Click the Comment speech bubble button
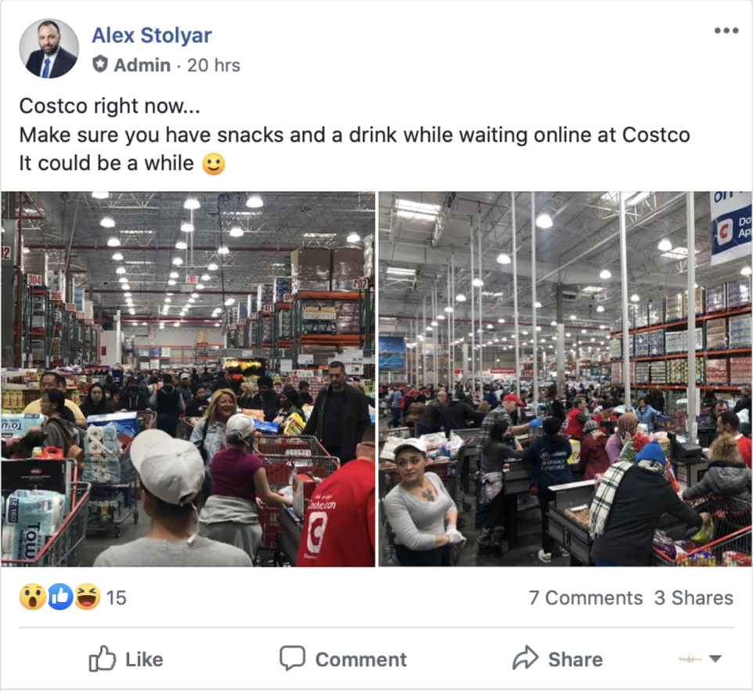The height and width of the screenshot is (692, 753). coord(344,659)
